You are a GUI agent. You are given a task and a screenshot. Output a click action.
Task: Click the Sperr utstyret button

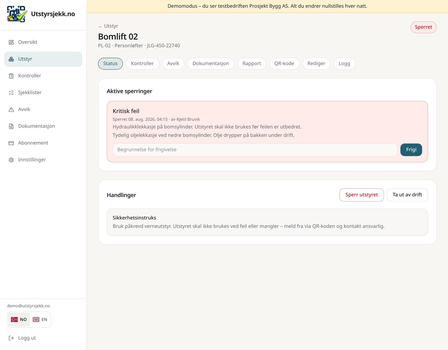(x=361, y=195)
